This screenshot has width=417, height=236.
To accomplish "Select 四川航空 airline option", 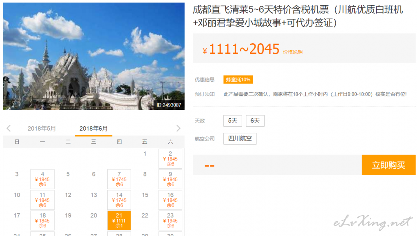I will tap(240, 138).
